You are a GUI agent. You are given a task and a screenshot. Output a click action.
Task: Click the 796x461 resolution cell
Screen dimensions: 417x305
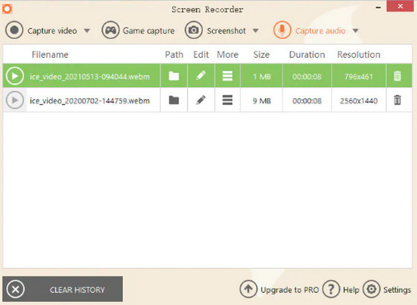click(359, 77)
